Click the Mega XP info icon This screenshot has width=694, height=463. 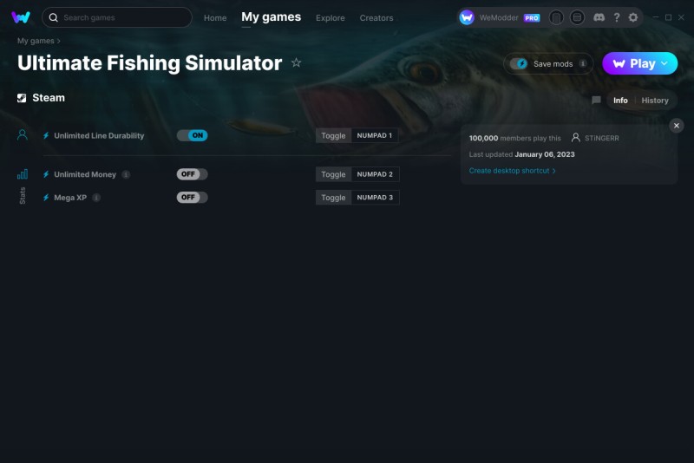click(x=96, y=197)
